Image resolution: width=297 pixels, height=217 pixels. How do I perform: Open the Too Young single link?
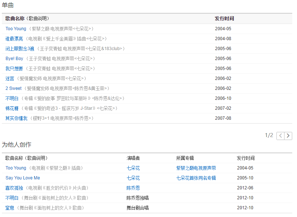point(16,29)
